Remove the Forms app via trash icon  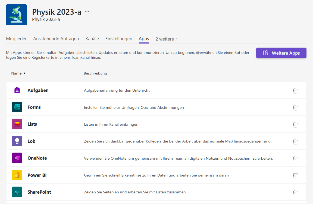[x=295, y=107]
